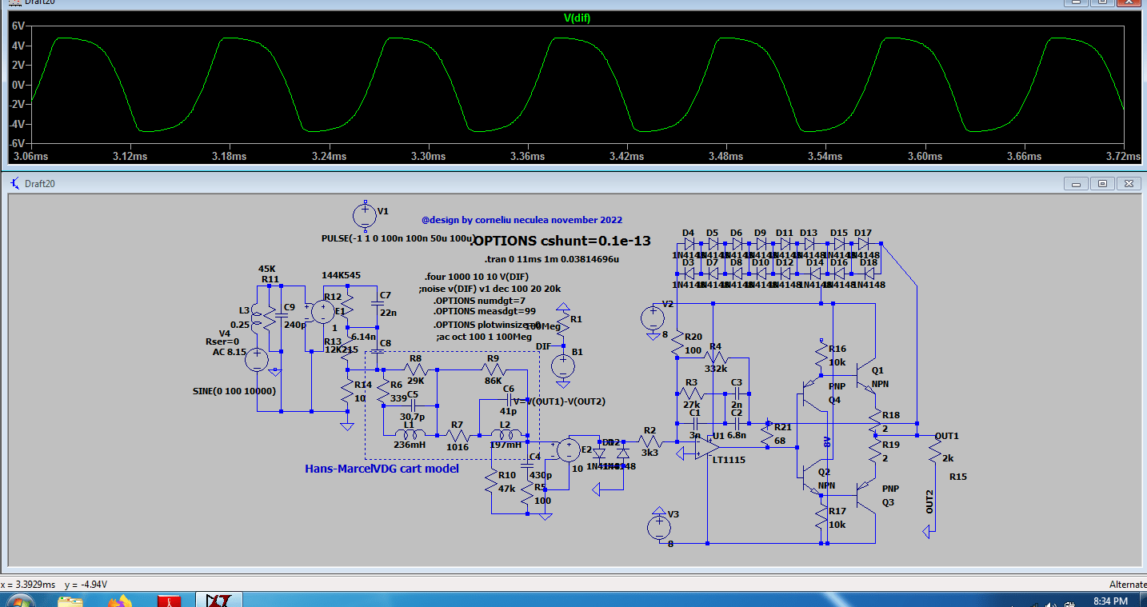Click the 3.30ms label on time axis
This screenshot has width=1147, height=607.
coord(427,156)
